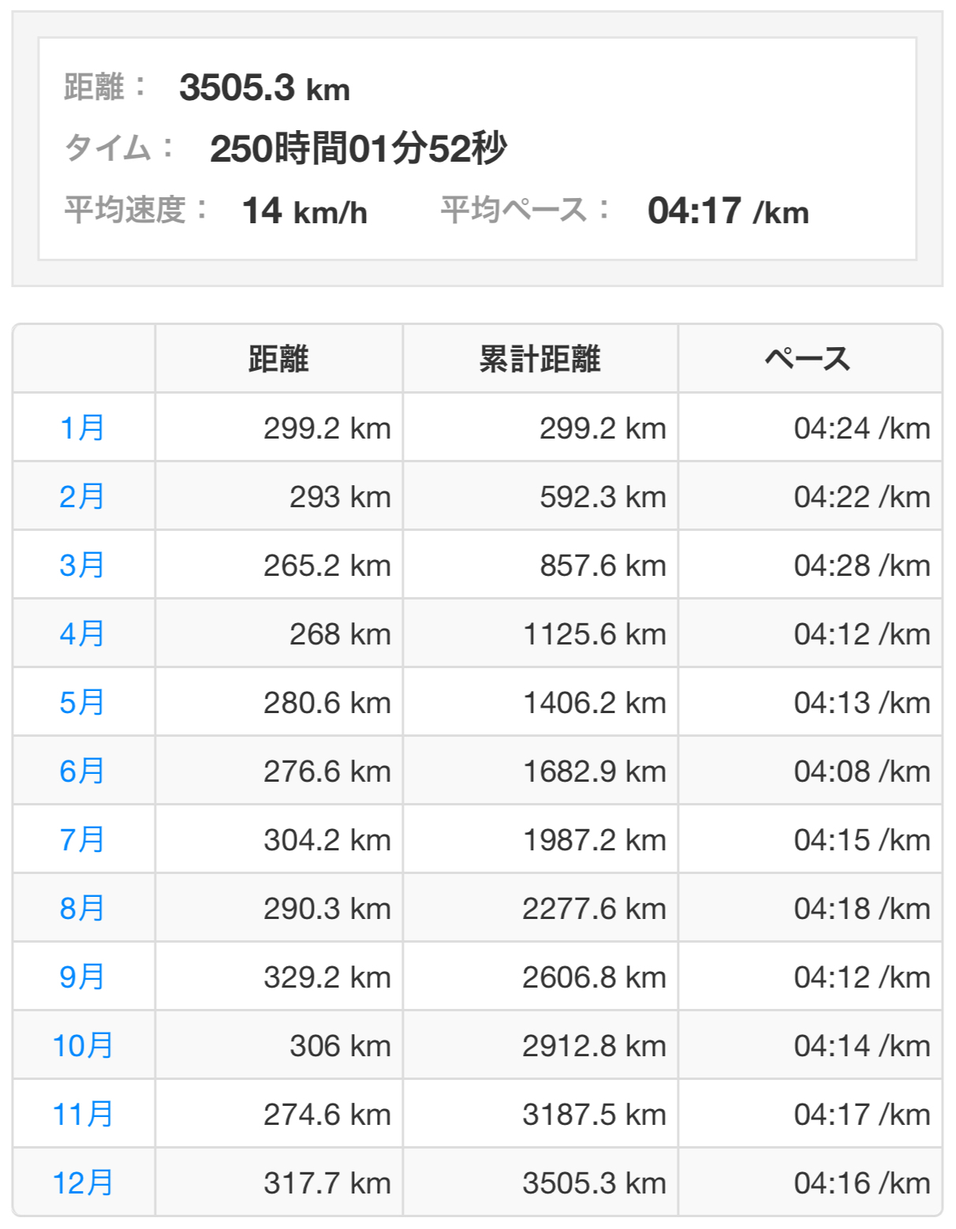Open the 3月 month link
956x1229 pixels.
point(82,565)
